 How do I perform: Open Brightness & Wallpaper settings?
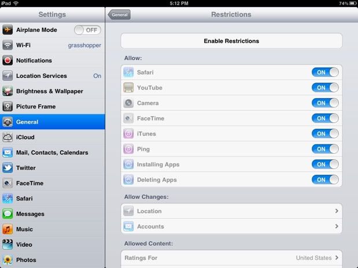pyautogui.click(x=52, y=91)
